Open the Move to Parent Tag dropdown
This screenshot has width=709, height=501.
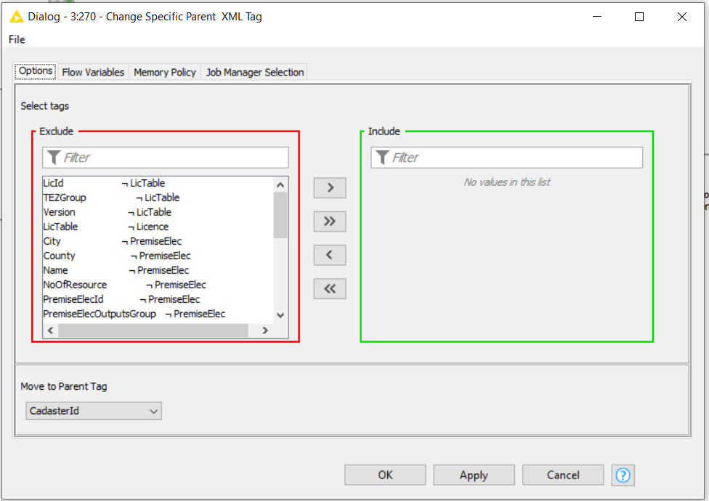click(x=94, y=411)
